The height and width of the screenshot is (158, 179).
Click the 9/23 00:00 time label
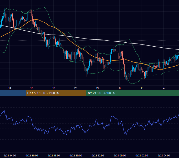[120, 155]
